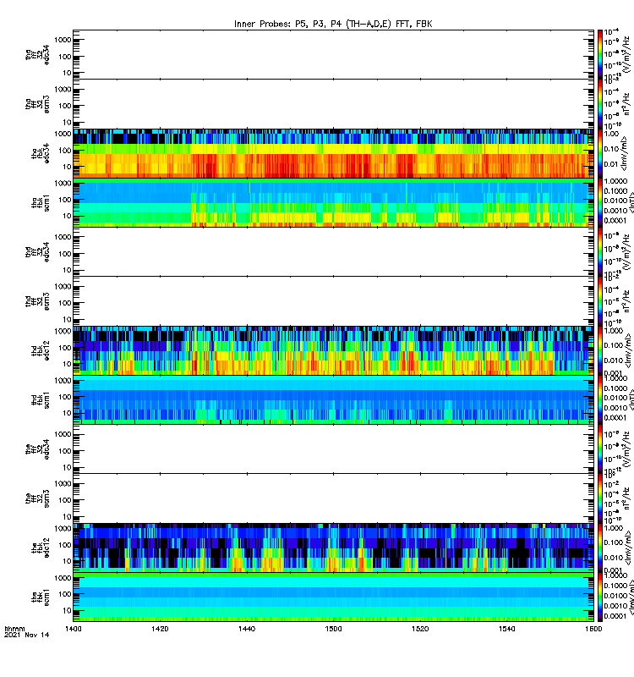Click color bar beside the fbk edc12 panel
The width and height of the screenshot is (634, 677).
coord(600,548)
